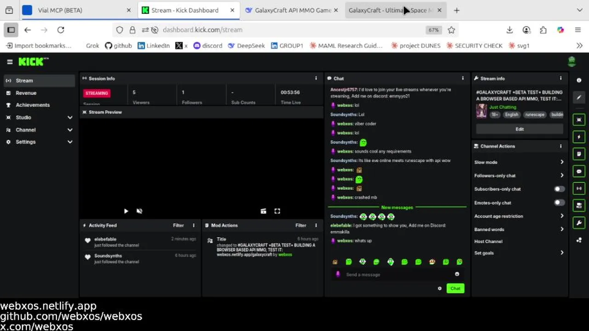Toggle theater mode in stream preview

click(x=263, y=211)
